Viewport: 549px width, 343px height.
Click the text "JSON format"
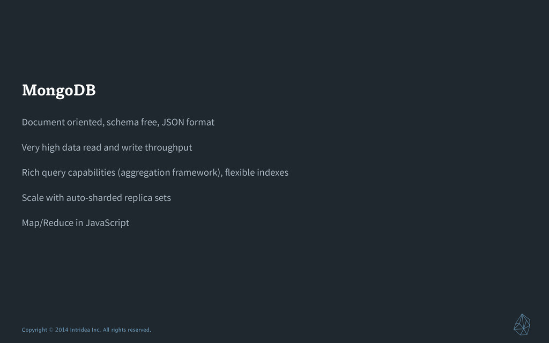[x=188, y=122]
